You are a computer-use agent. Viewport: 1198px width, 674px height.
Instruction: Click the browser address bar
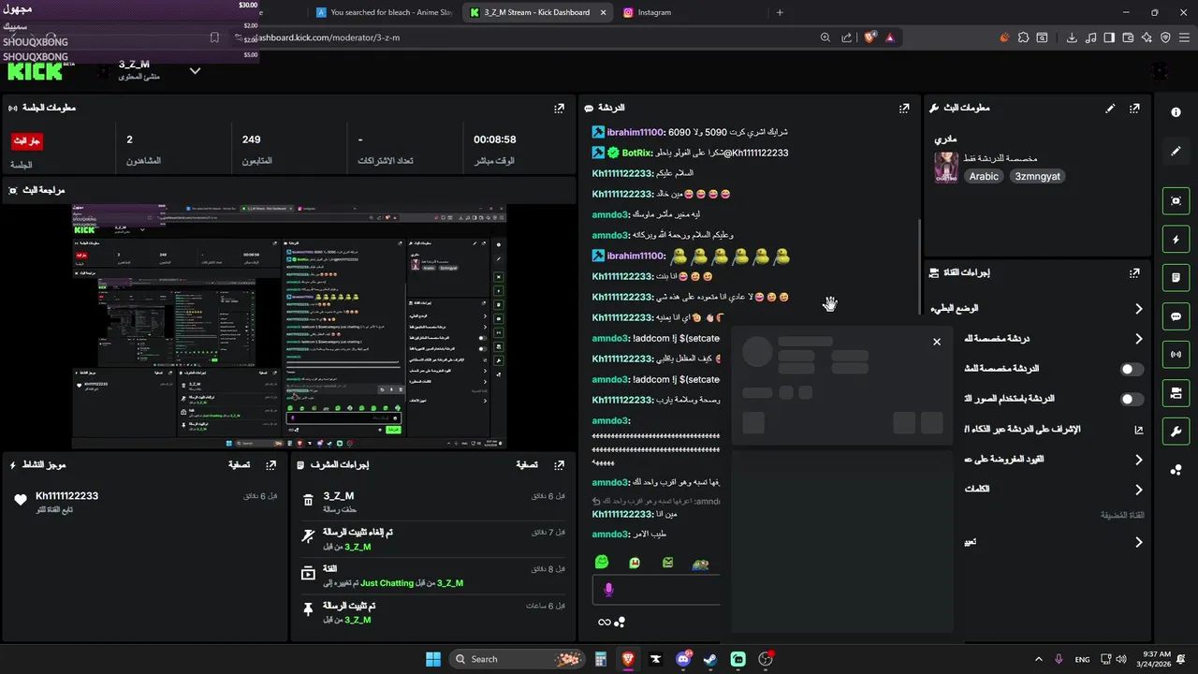click(x=524, y=37)
